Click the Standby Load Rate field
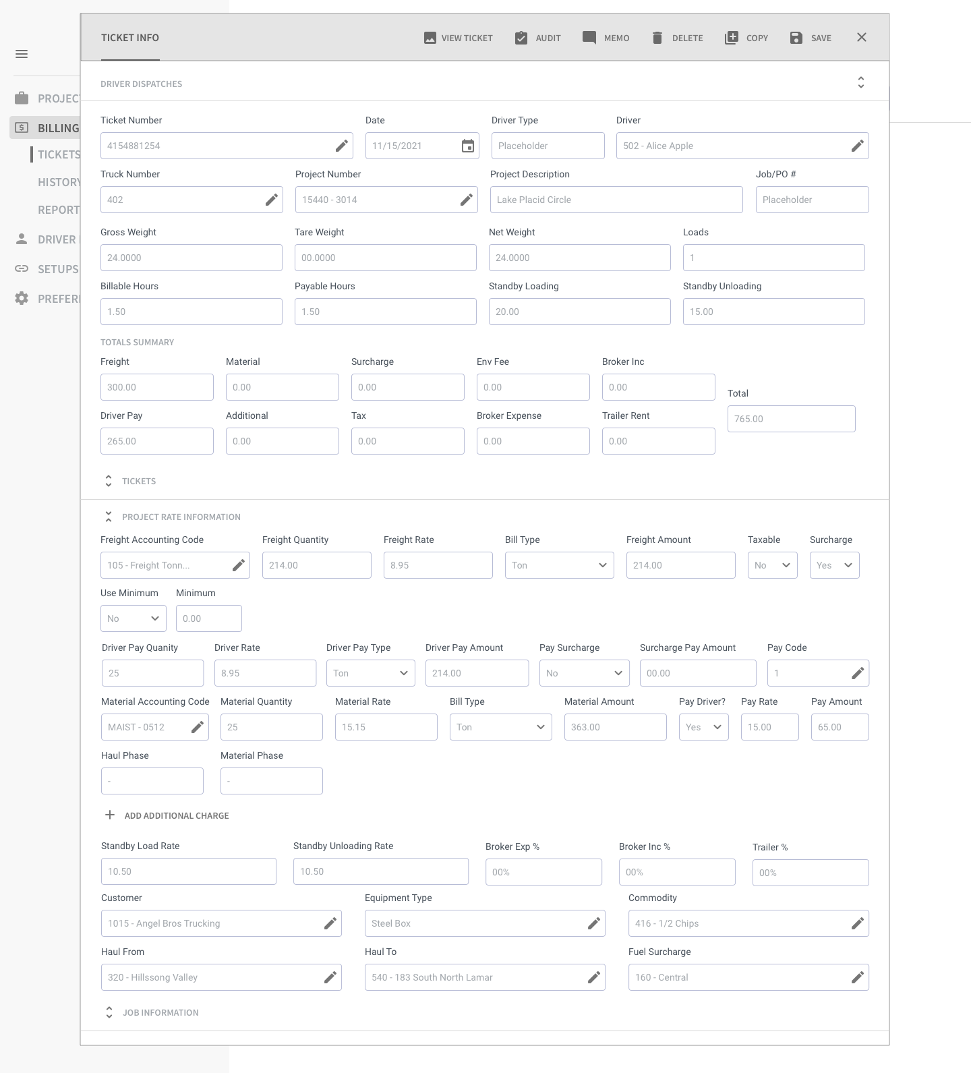The height and width of the screenshot is (1073, 971). pyautogui.click(x=189, y=871)
